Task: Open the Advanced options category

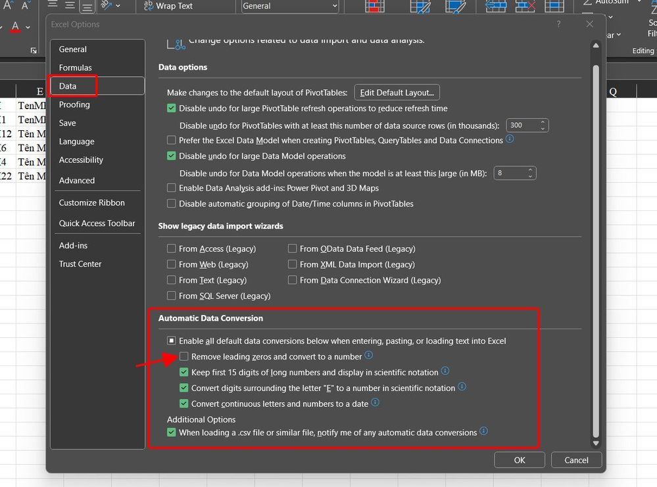Action: coord(97,181)
